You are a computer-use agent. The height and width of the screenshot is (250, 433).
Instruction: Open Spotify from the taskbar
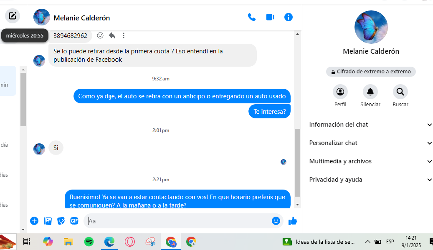click(x=89, y=242)
